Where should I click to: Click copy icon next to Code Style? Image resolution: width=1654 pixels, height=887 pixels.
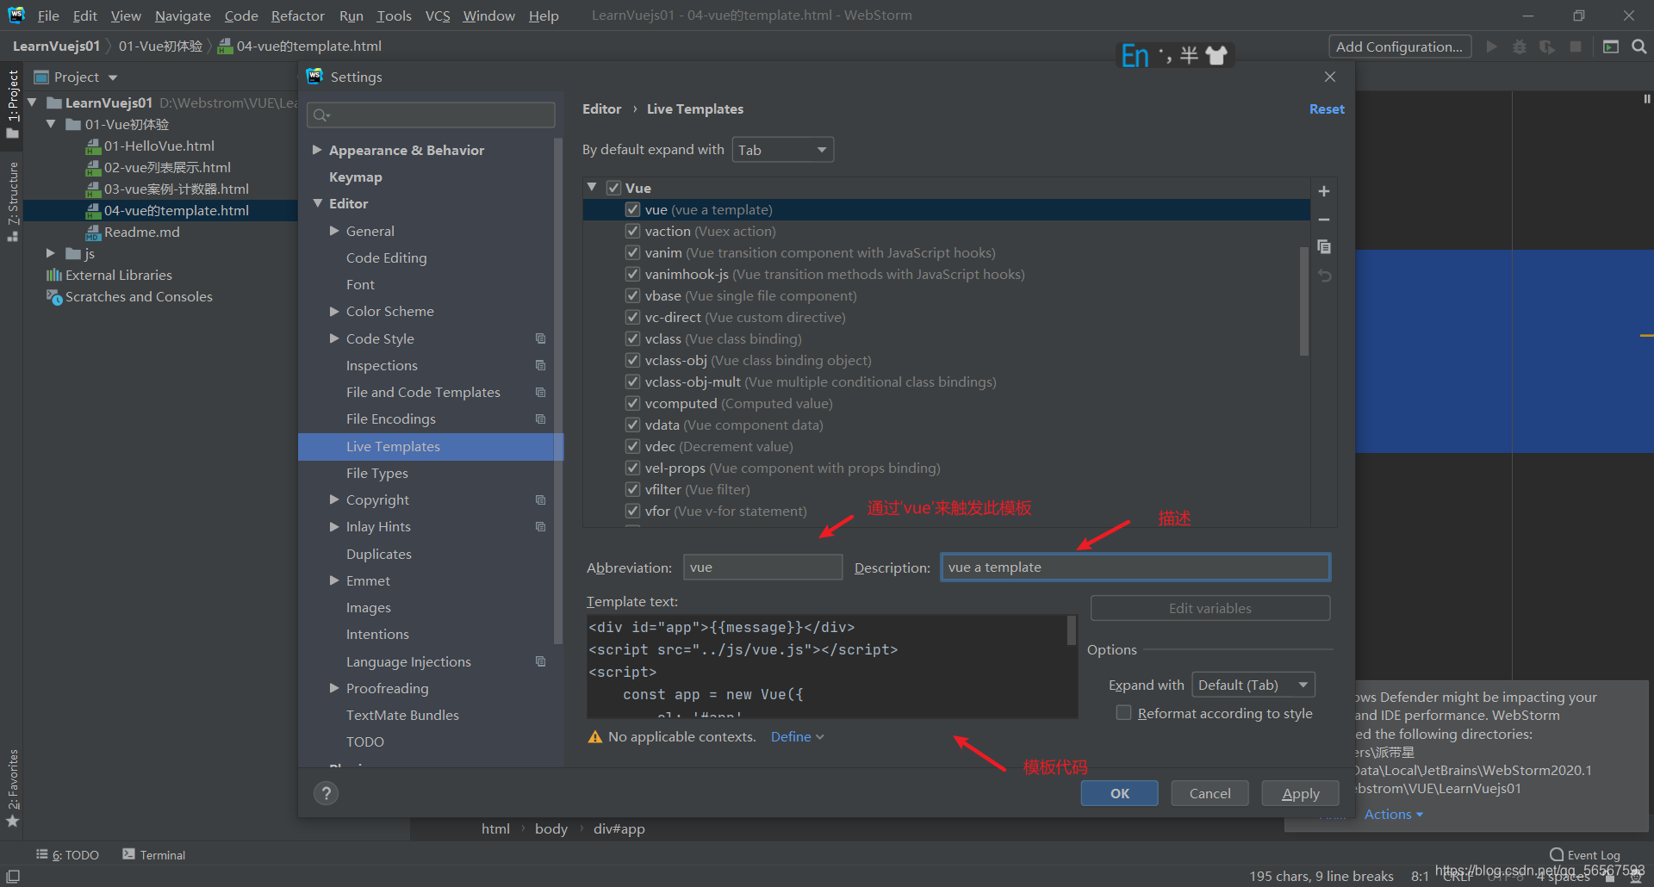[540, 338]
